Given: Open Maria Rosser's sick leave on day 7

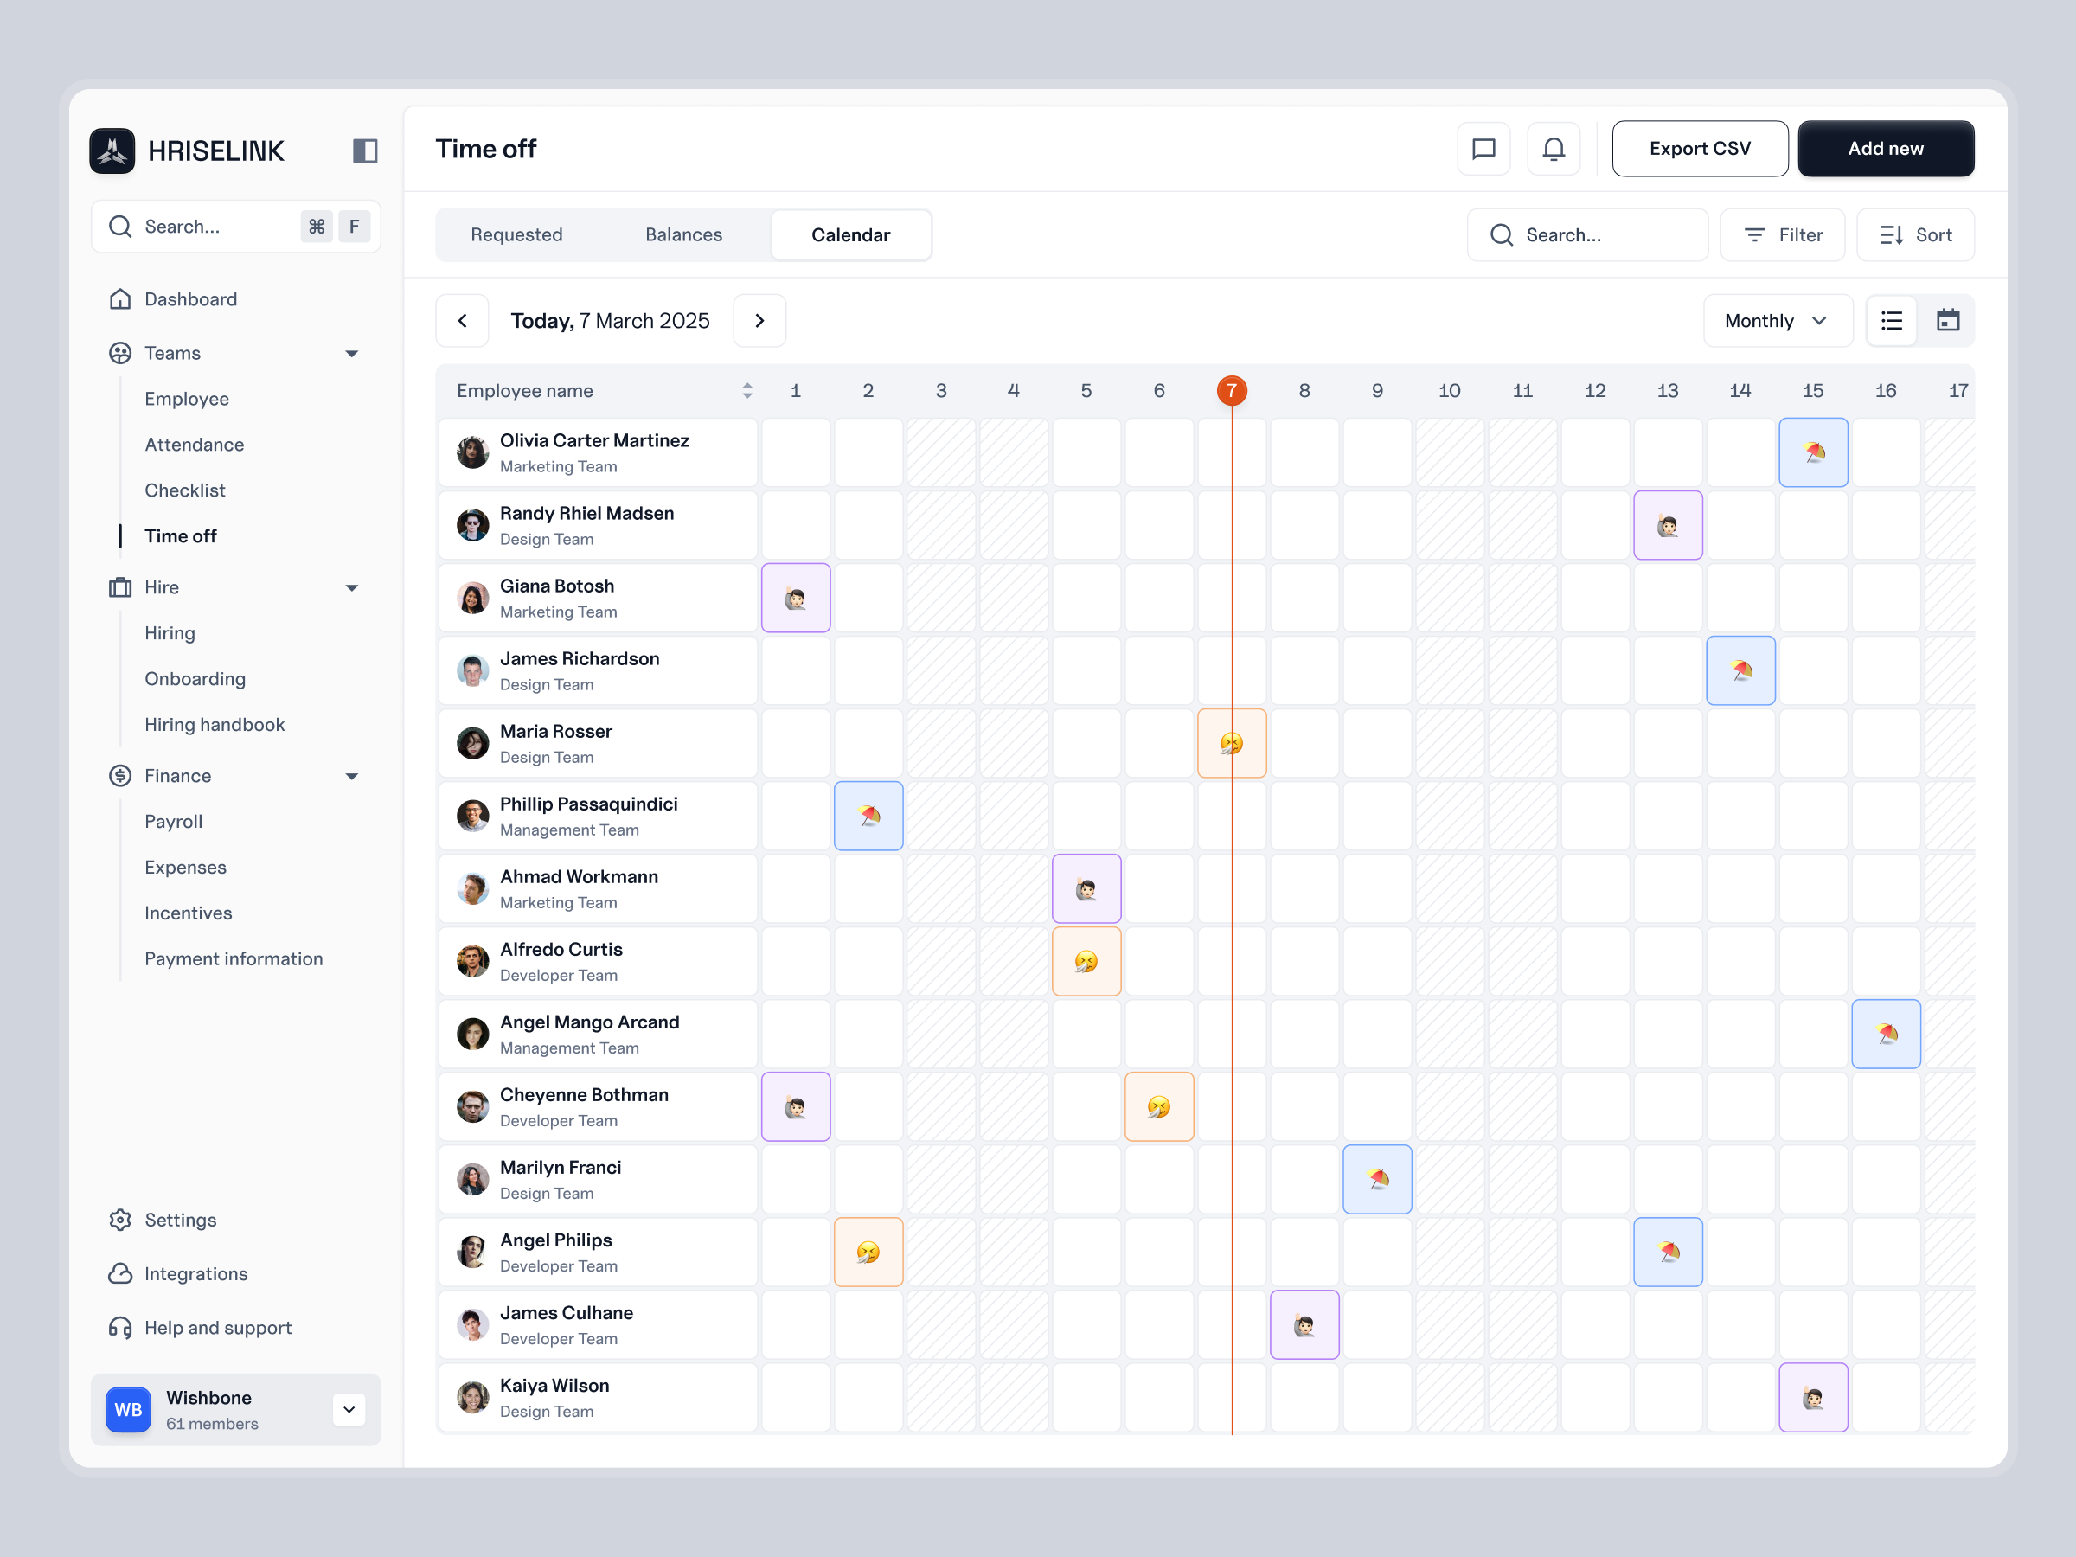Looking at the screenshot, I should click(1233, 743).
